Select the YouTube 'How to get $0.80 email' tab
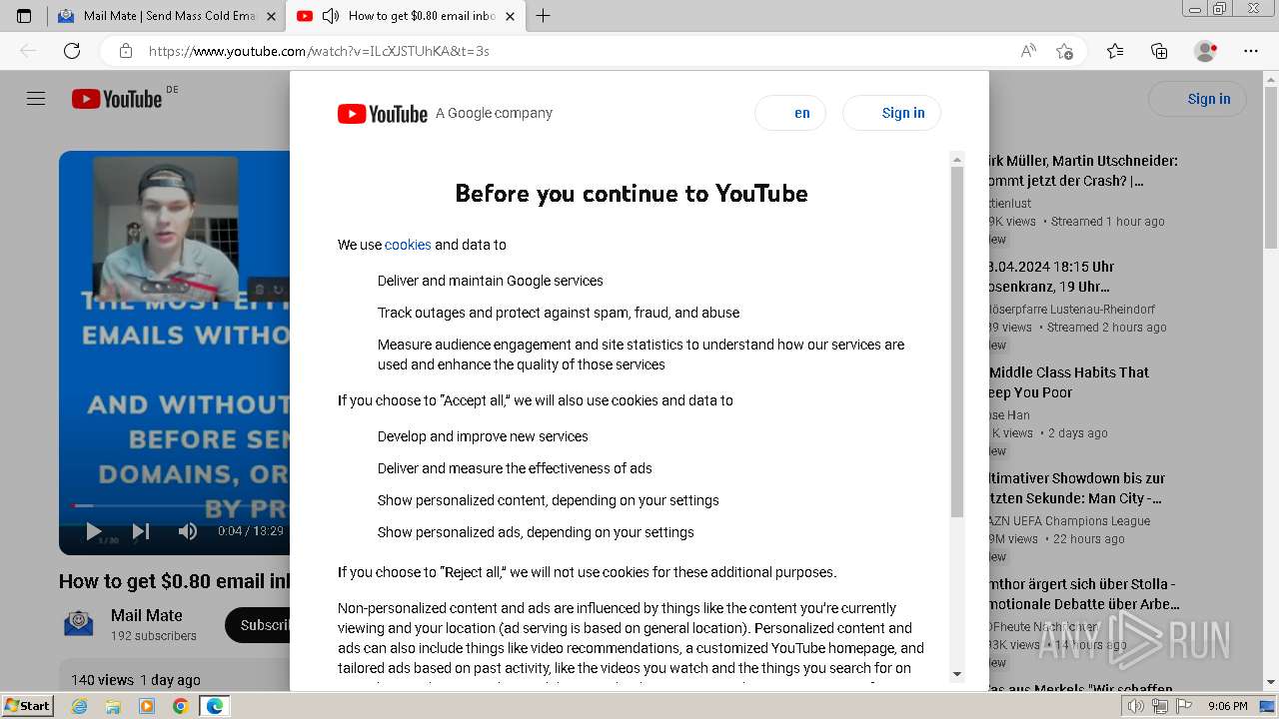The height and width of the screenshot is (719, 1279). click(x=405, y=16)
